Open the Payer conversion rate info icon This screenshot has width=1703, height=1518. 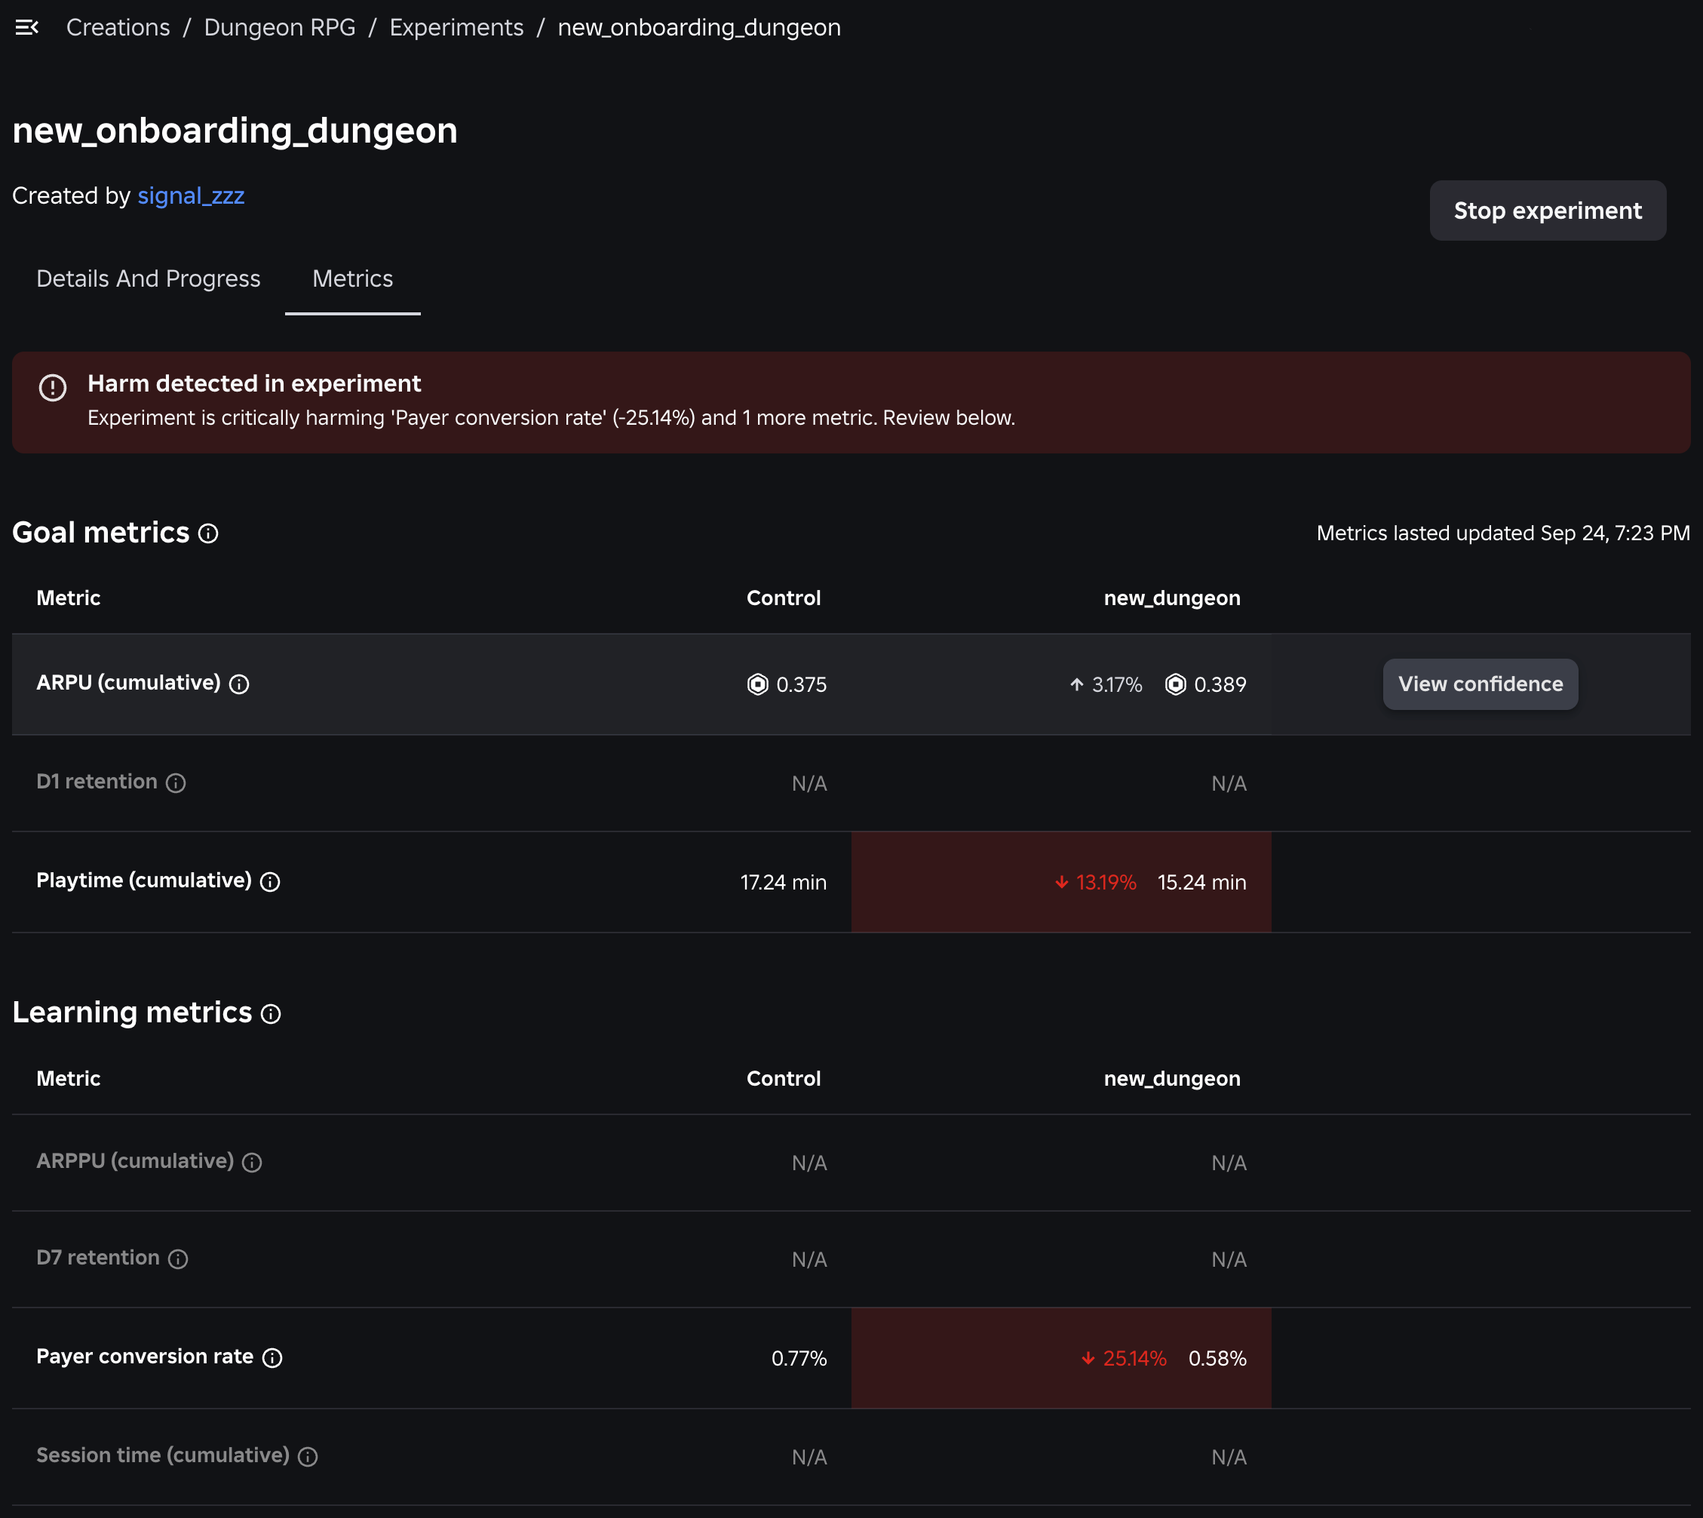(x=272, y=1359)
